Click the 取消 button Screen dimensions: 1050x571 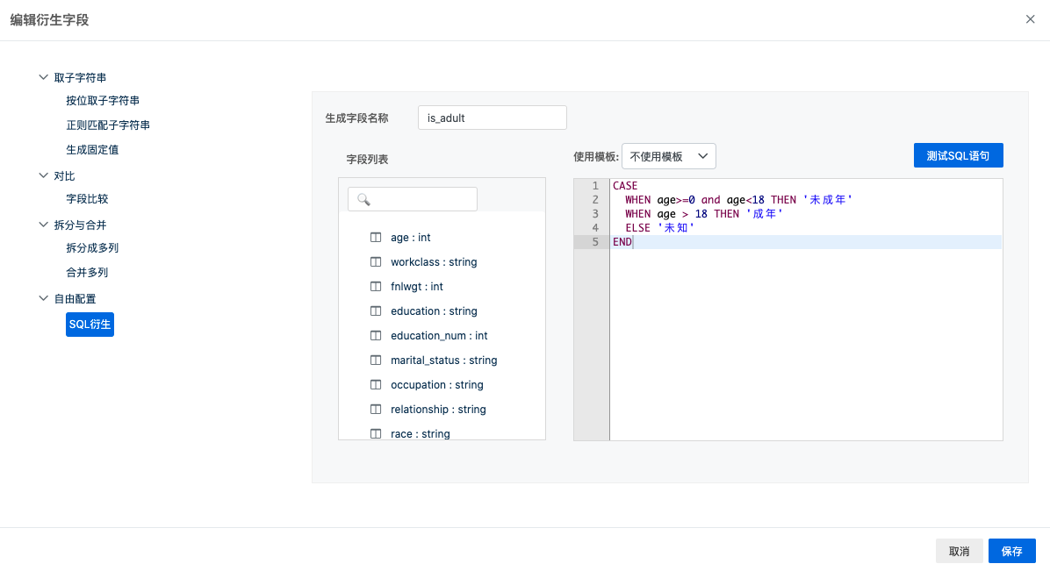[x=959, y=551]
